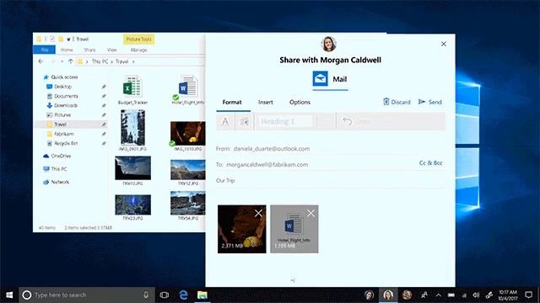Select the Budget_Tracker Excel file
Image resolution: width=540 pixels, height=303 pixels.
(x=132, y=90)
